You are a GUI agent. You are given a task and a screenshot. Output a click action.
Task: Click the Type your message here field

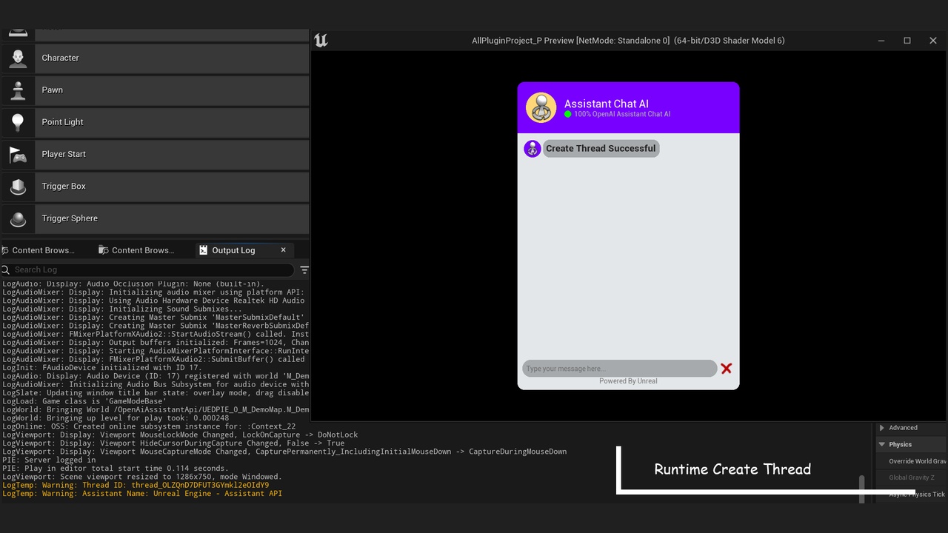pos(619,369)
